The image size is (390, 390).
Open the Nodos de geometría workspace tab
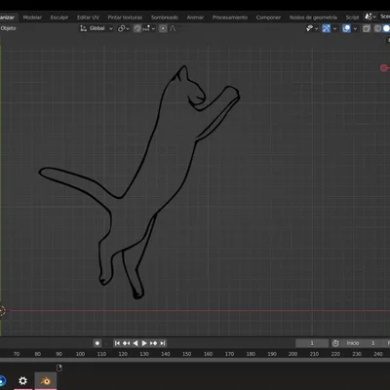click(313, 18)
